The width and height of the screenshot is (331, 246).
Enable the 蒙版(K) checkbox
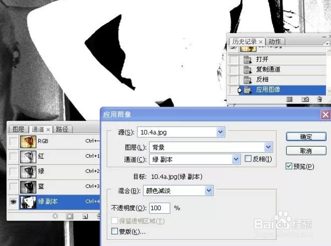pos(114,231)
